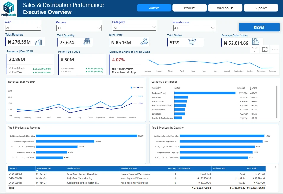Screen dimensions: 283x194
Task: Click the Total Profit money-in-hand icon
Action: pyautogui.click(x=144, y=41)
